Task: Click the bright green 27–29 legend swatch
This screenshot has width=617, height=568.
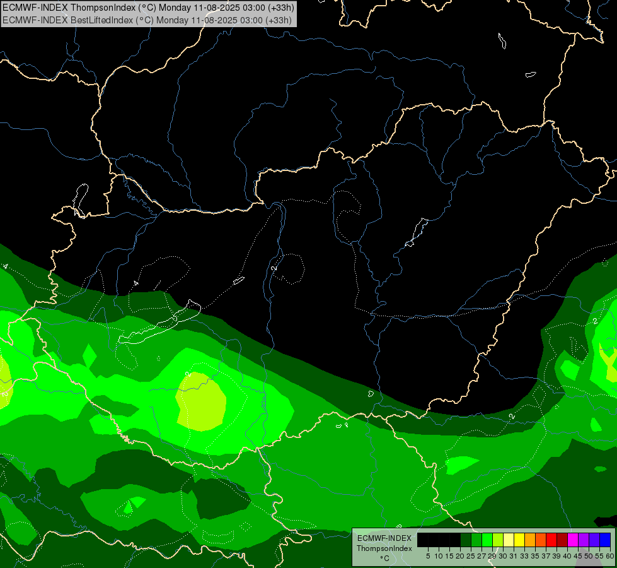Action: click(487, 540)
